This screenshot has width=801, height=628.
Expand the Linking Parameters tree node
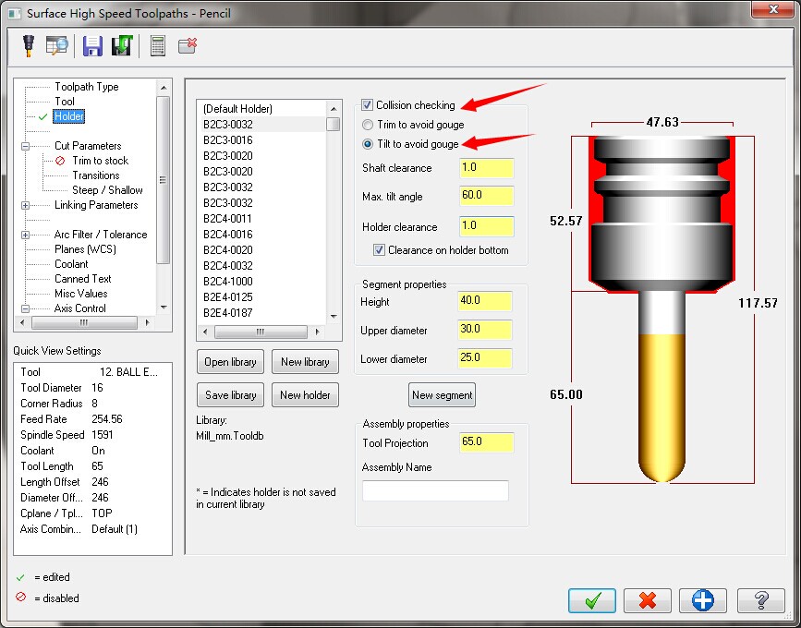[x=25, y=205]
